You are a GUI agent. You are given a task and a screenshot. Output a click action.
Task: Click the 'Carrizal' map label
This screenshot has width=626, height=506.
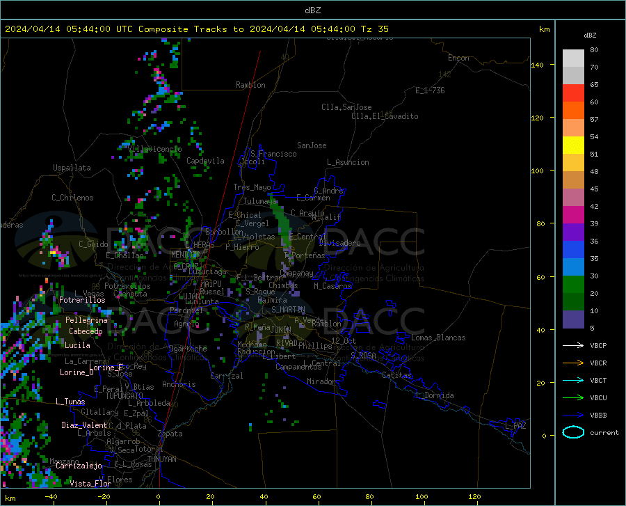(x=227, y=376)
